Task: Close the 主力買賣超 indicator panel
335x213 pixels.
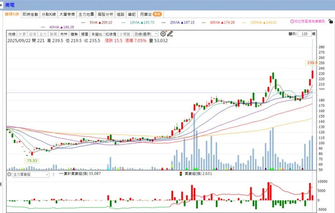Action: click(9, 174)
